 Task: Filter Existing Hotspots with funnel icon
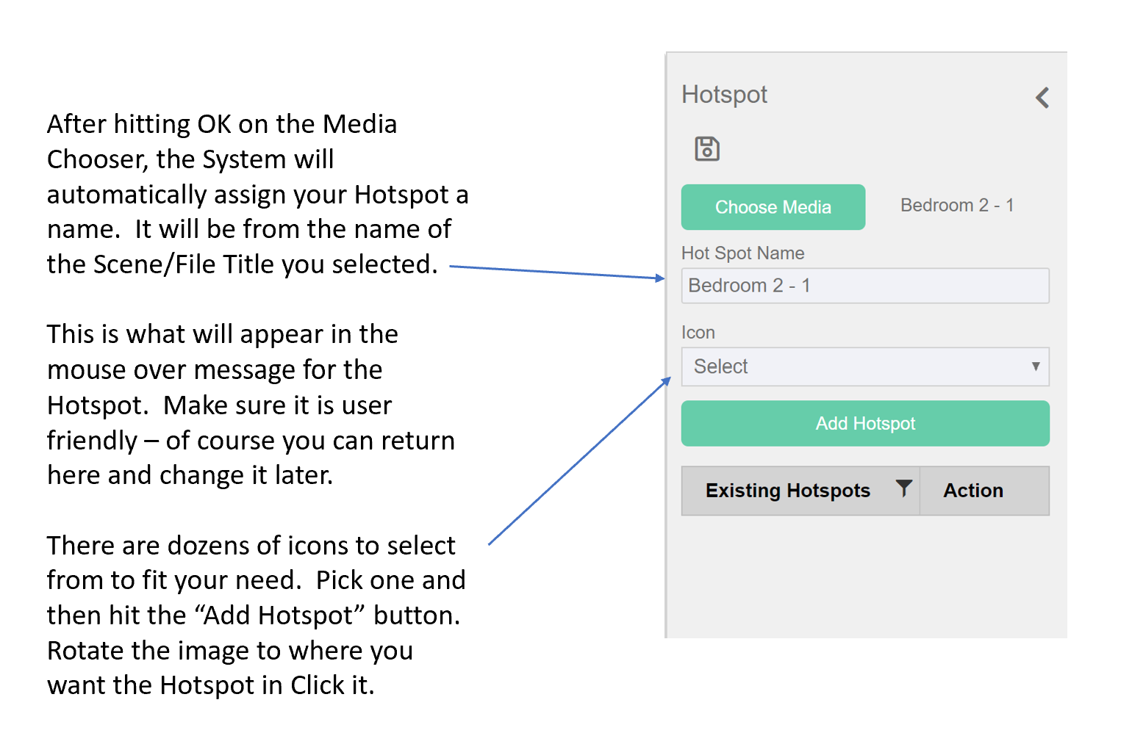(904, 488)
